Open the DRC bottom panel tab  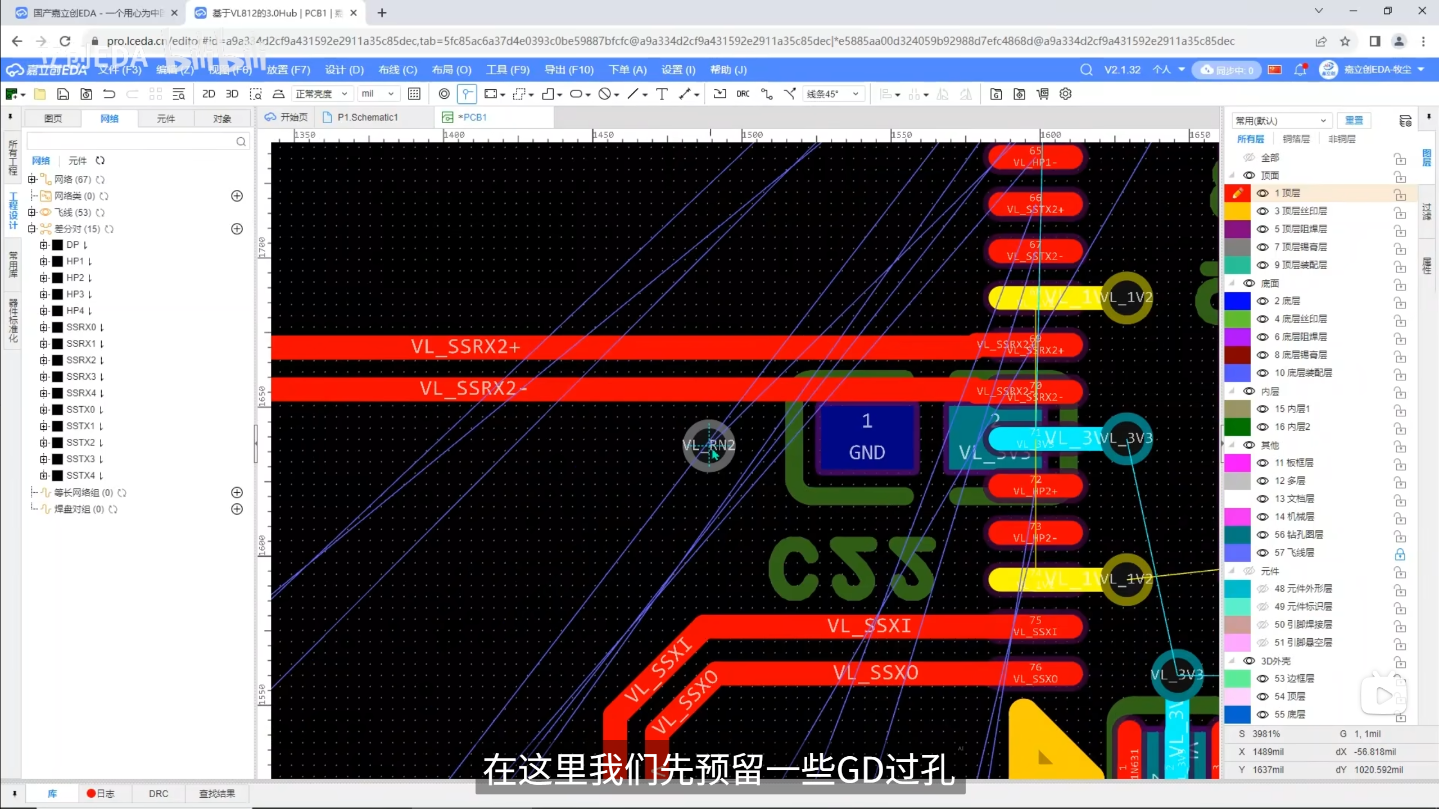pyautogui.click(x=159, y=793)
